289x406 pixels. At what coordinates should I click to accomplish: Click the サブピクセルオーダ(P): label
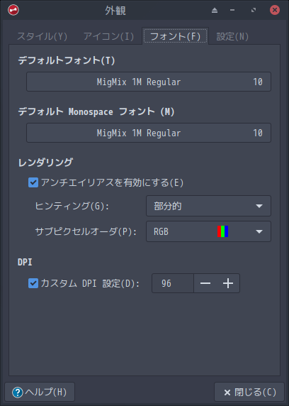click(86, 231)
